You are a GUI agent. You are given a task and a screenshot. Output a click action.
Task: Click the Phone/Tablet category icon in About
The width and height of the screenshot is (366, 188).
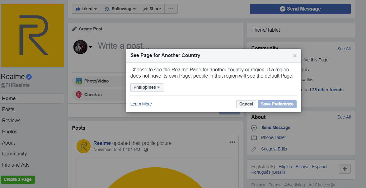tap(254, 138)
